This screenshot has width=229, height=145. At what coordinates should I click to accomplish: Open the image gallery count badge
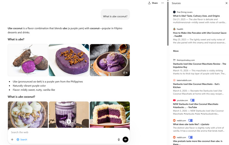[125, 72]
